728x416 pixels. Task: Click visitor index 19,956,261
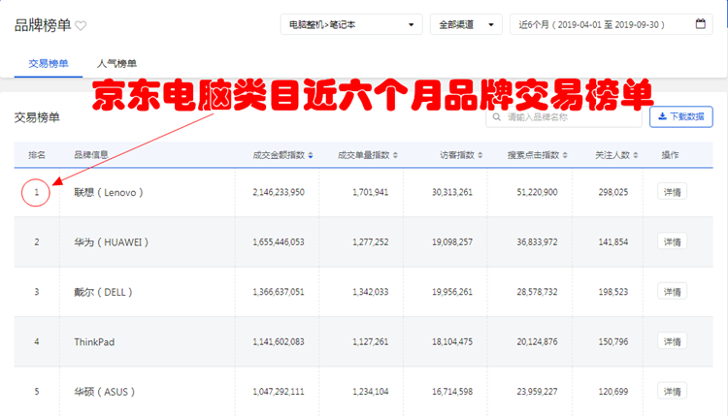(452, 292)
